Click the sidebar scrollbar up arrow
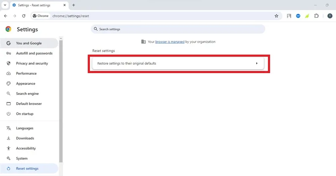 61,38
